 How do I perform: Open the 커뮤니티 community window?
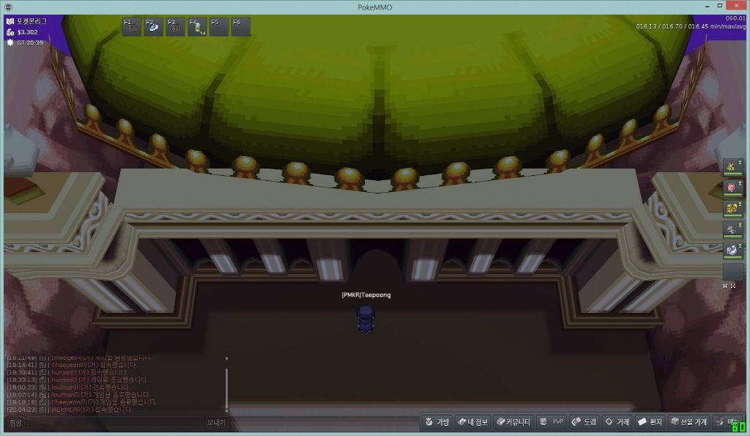pos(513,422)
